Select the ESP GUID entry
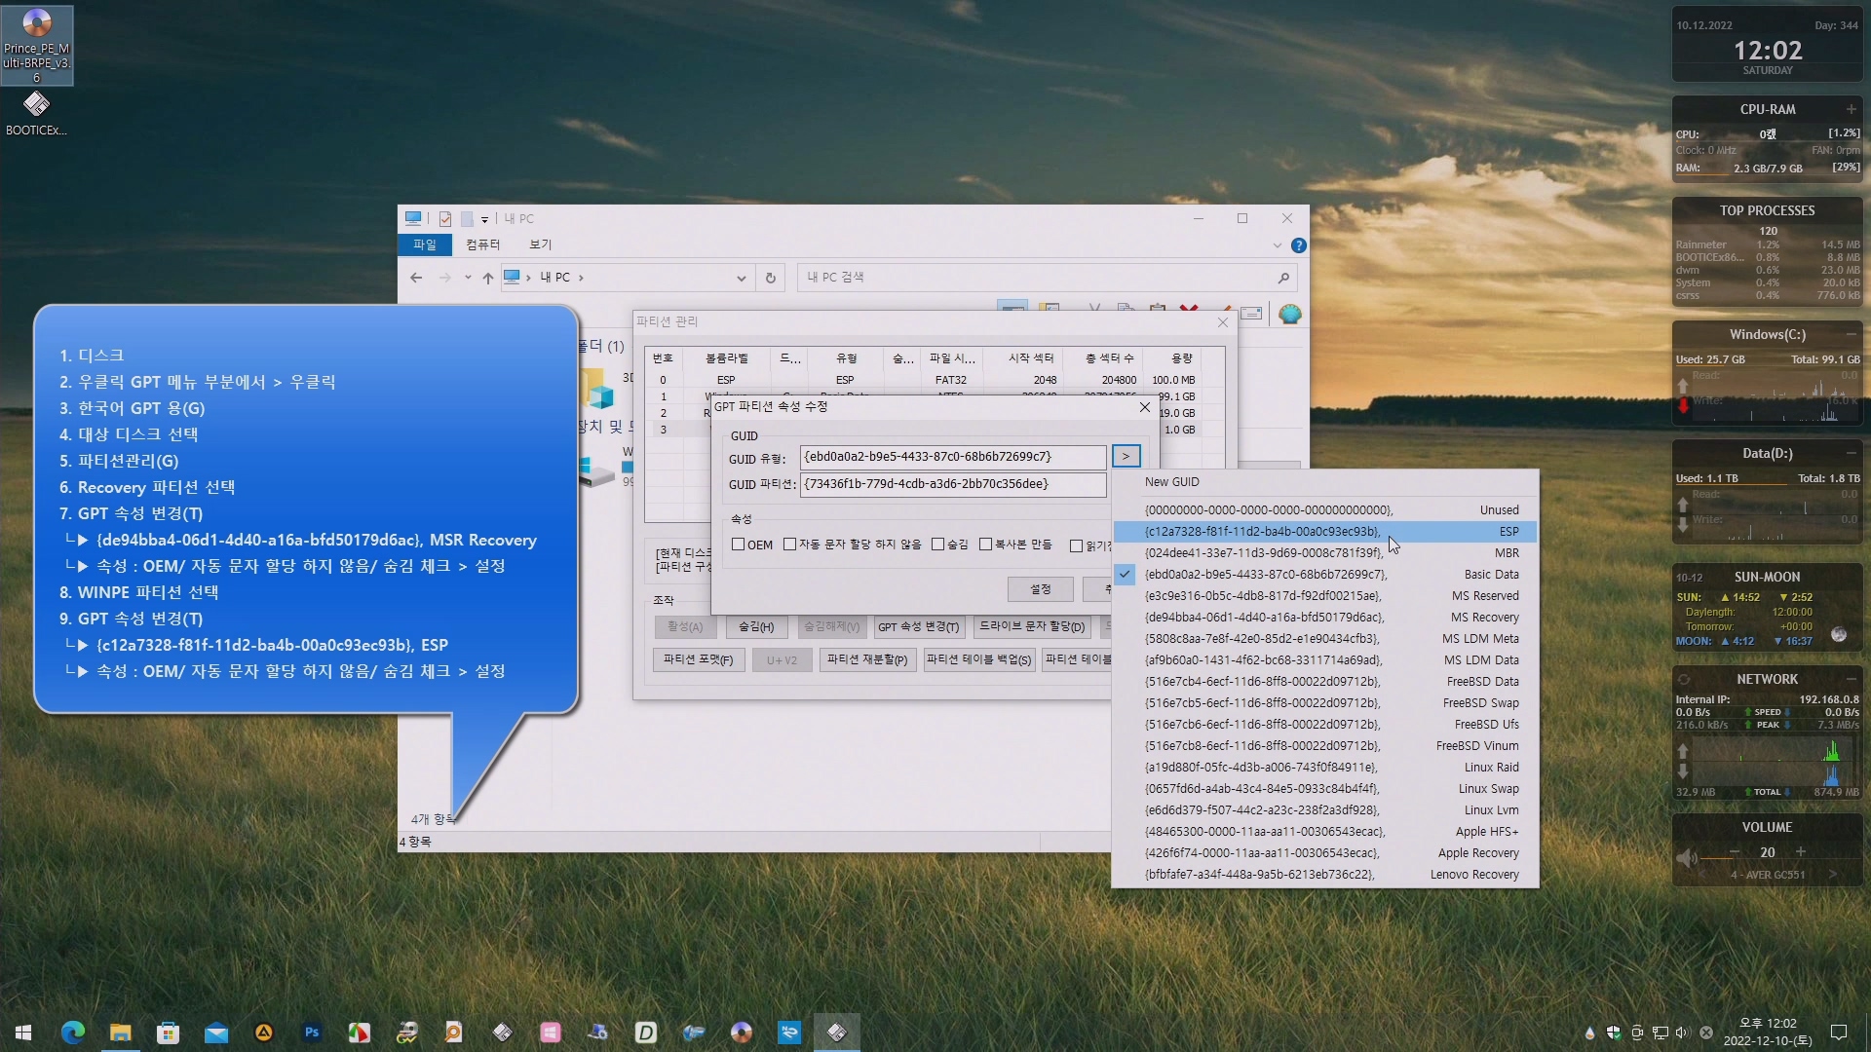The image size is (1871, 1052). pos(1325,532)
